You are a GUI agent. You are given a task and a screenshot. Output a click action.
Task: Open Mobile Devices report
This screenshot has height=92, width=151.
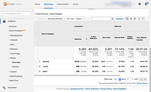pyautogui.click(x=15, y=67)
